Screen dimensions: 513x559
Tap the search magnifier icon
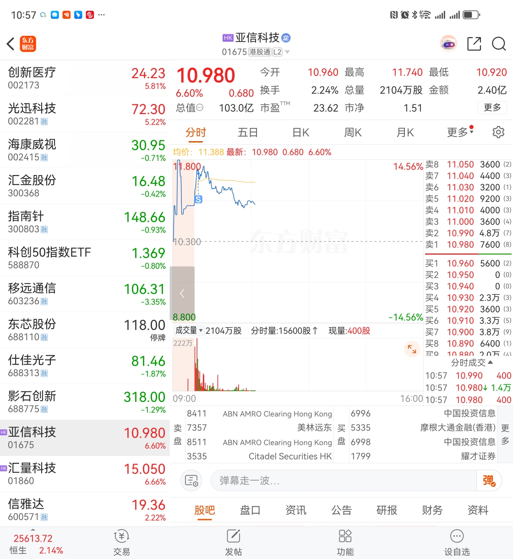499,44
